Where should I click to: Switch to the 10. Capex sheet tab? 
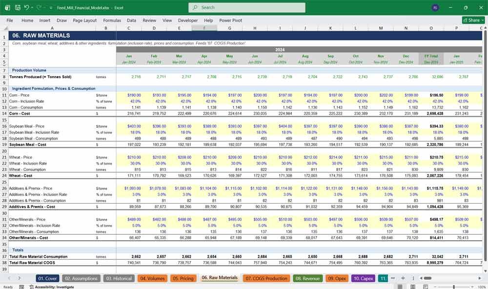click(363, 278)
